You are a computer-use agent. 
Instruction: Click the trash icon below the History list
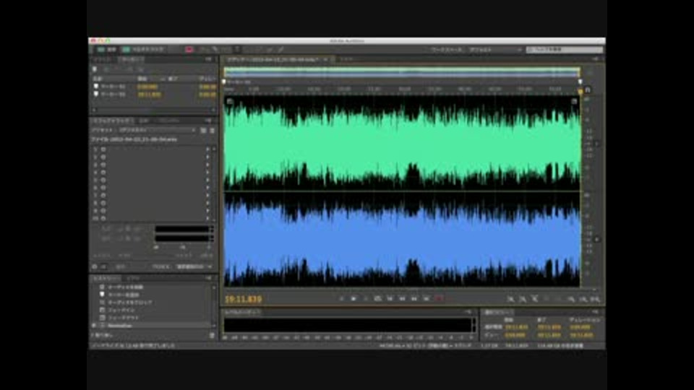click(x=212, y=336)
